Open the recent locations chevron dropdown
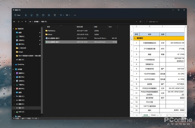The width and height of the screenshot is (195, 128). pyautogui.click(x=22, y=21)
